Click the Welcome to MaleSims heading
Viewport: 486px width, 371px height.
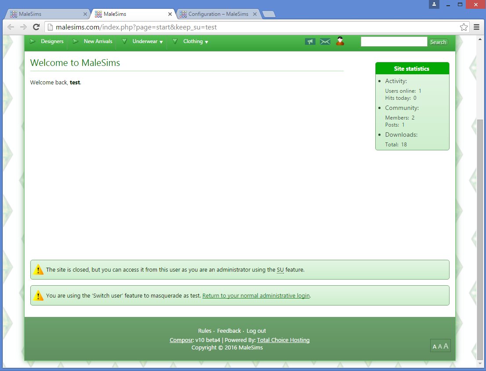[75, 62]
